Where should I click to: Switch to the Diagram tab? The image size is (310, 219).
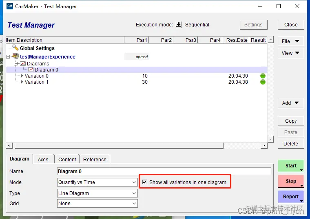[x=20, y=159]
